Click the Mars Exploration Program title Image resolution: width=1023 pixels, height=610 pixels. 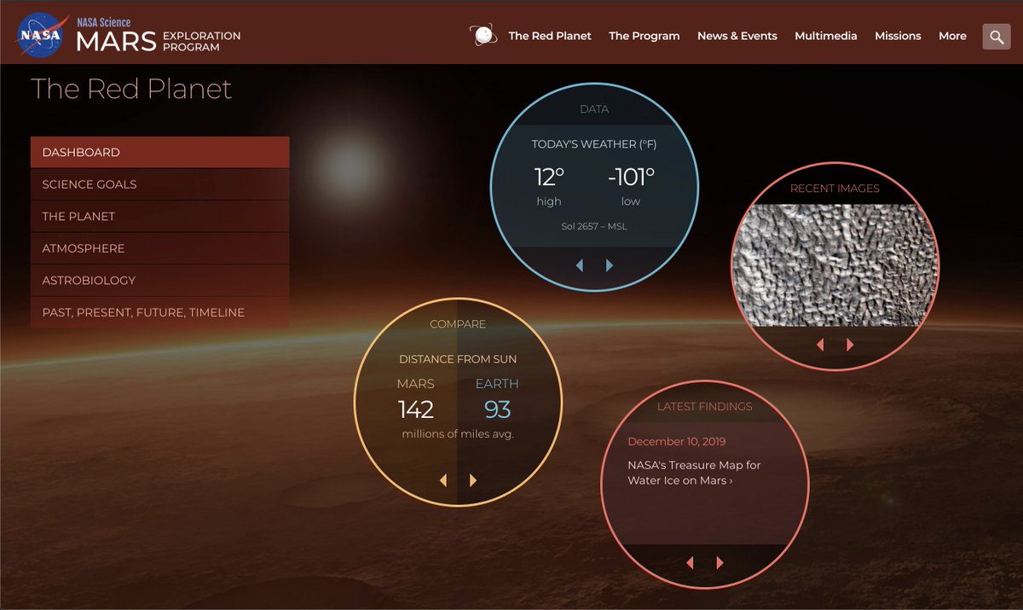click(x=159, y=41)
